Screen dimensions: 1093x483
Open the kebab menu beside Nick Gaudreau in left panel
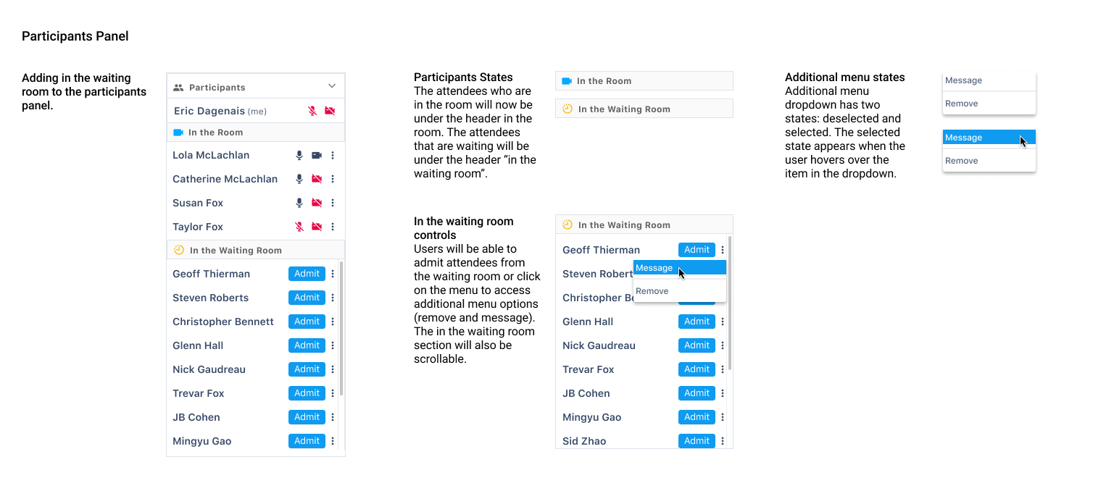(333, 370)
